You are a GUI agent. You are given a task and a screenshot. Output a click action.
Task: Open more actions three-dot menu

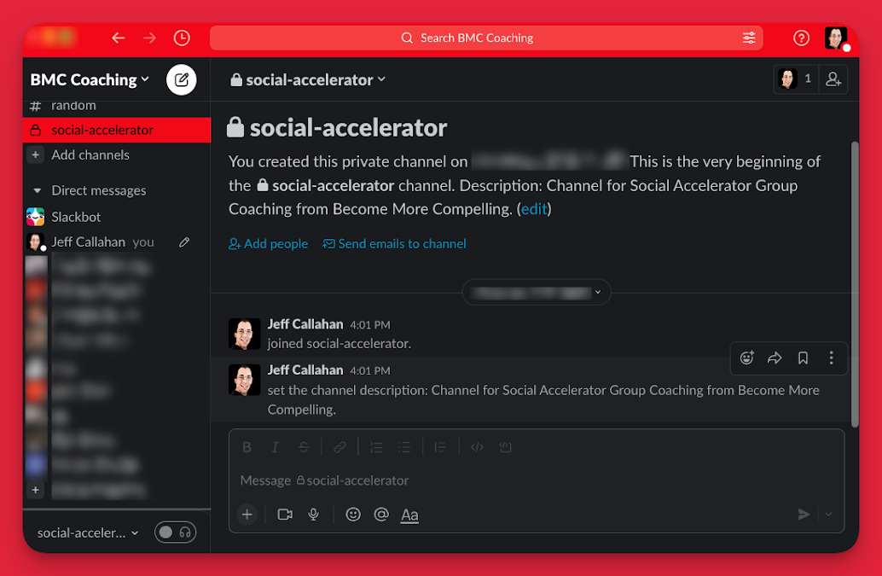pos(831,358)
